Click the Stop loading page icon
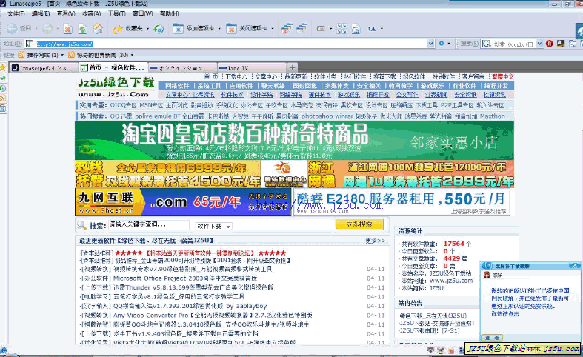Viewport: 583px width, 357px height. tap(67, 29)
